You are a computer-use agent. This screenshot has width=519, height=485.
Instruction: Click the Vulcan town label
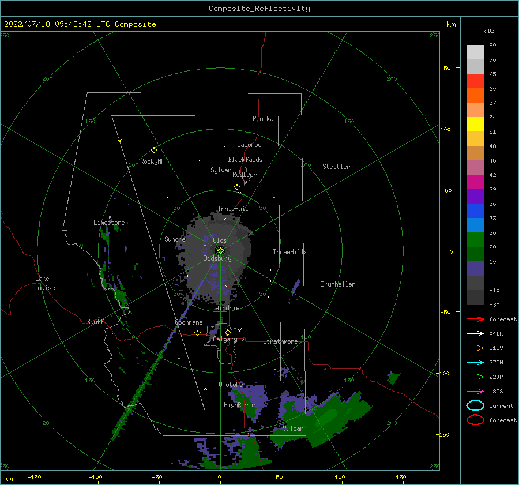(293, 428)
